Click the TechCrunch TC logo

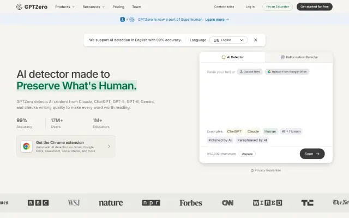tap(308, 203)
